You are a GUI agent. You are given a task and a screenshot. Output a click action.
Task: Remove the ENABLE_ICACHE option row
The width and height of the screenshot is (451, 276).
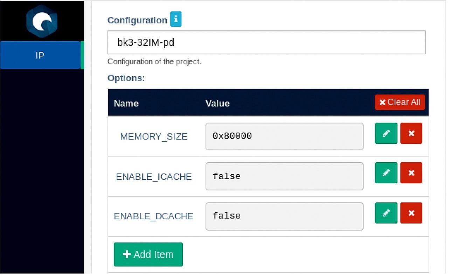click(411, 173)
